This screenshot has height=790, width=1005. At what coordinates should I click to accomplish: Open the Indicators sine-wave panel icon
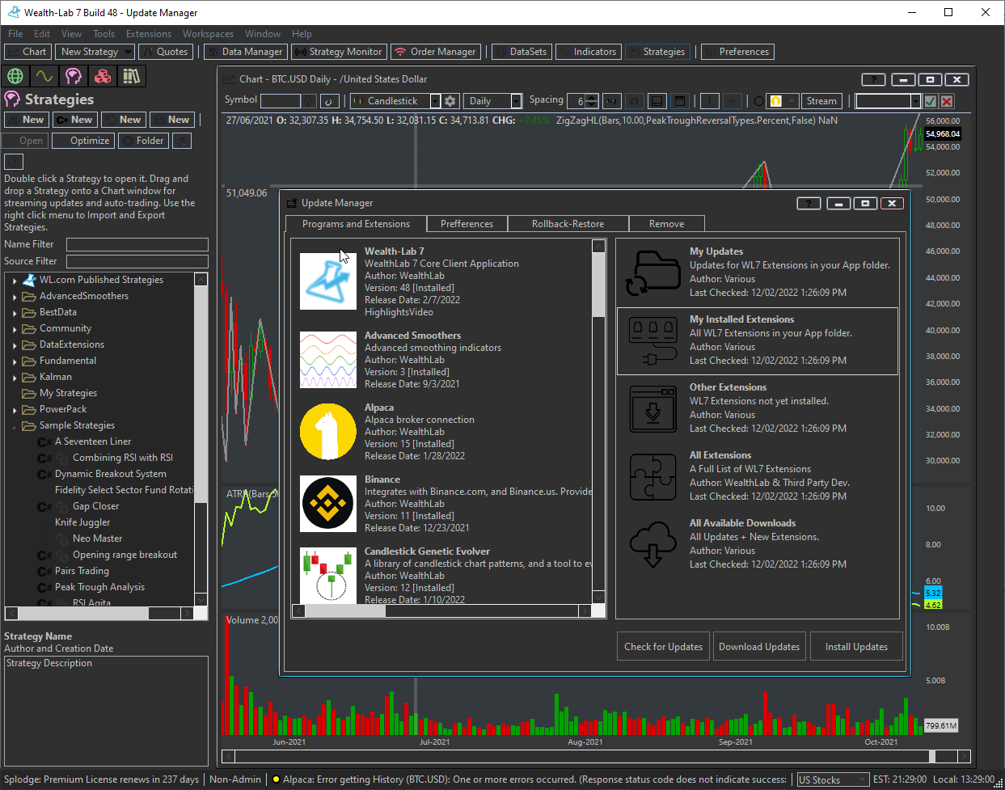(x=44, y=76)
